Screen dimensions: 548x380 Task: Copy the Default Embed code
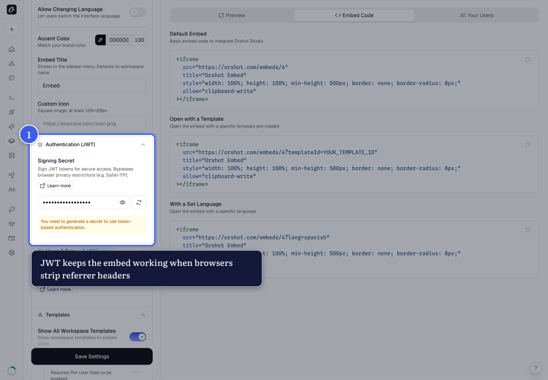pos(528,60)
